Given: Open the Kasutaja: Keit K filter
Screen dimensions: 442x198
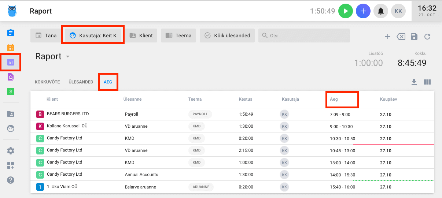Looking at the screenshot, I should (x=93, y=36).
